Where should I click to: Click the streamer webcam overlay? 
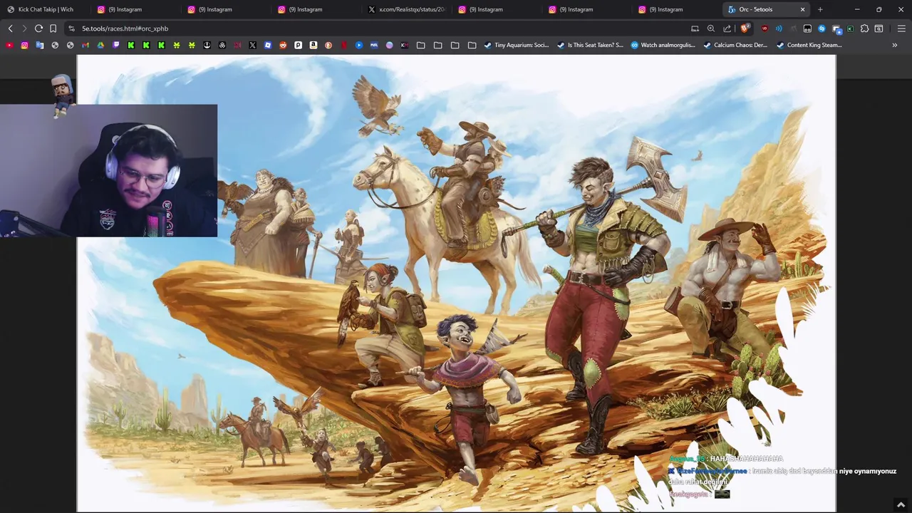coord(108,170)
